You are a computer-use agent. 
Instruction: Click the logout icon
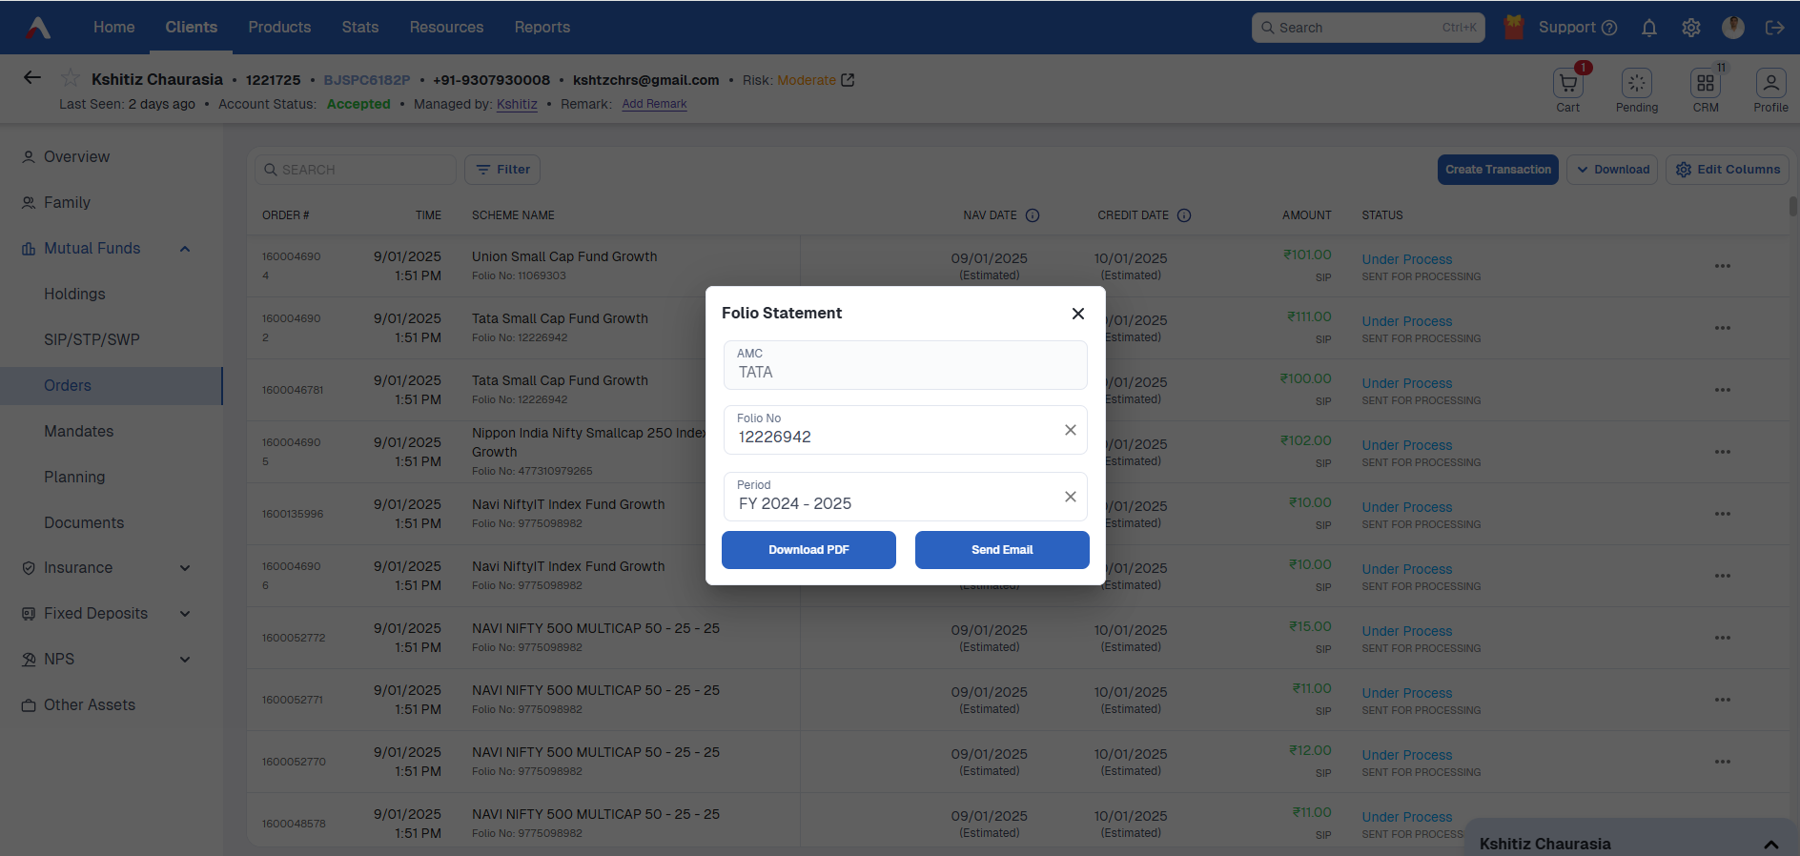click(x=1774, y=28)
